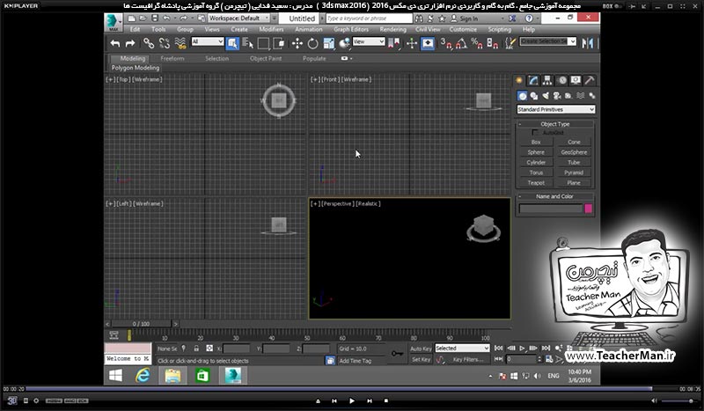The height and width of the screenshot is (411, 704).
Task: Select the Cameras category icon
Action: tap(557, 96)
